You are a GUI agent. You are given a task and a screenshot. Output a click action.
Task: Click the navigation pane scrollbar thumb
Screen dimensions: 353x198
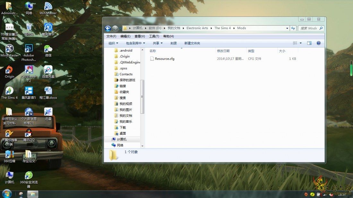142,97
